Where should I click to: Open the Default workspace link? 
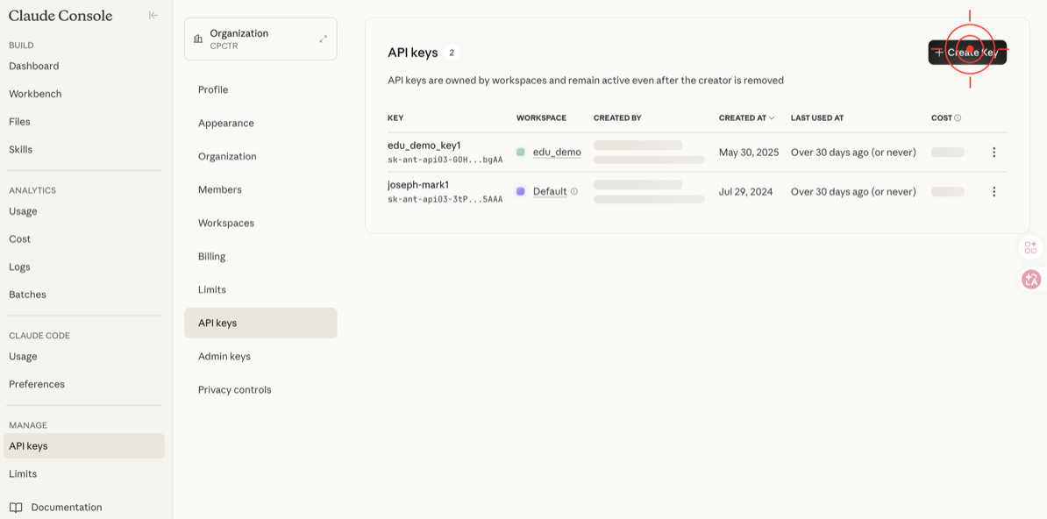(550, 192)
